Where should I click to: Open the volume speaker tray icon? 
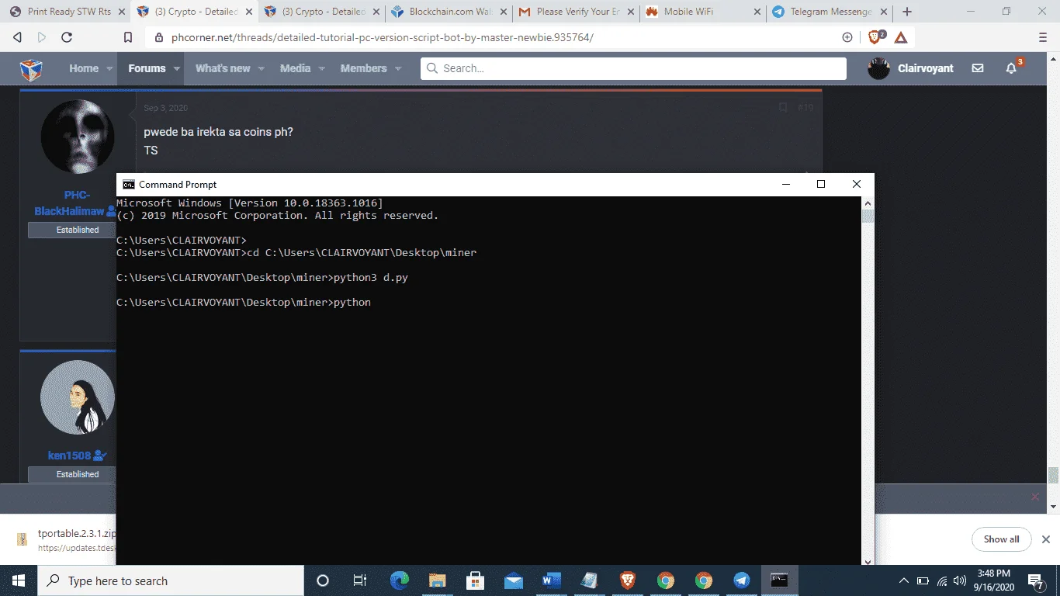(960, 580)
